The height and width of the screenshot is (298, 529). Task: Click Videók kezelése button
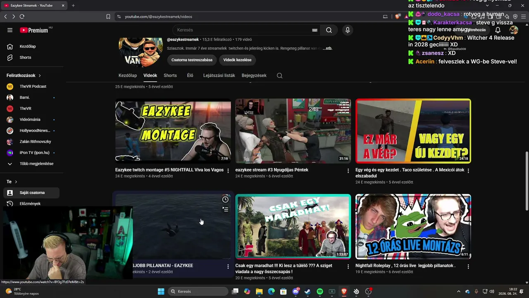(237, 60)
